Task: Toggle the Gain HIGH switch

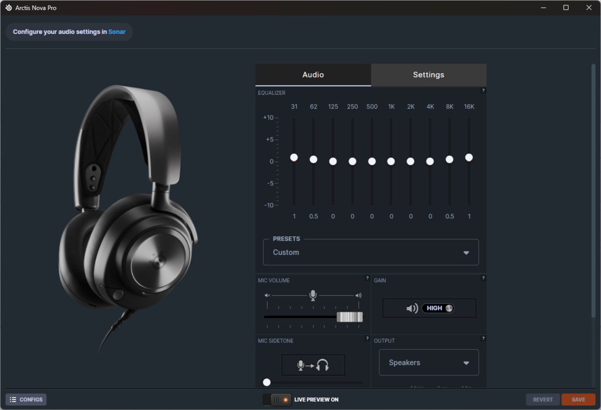Action: tap(438, 308)
